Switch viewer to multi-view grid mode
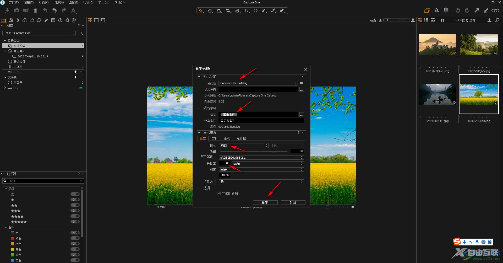Image resolution: width=503 pixels, height=263 pixels. [x=90, y=20]
